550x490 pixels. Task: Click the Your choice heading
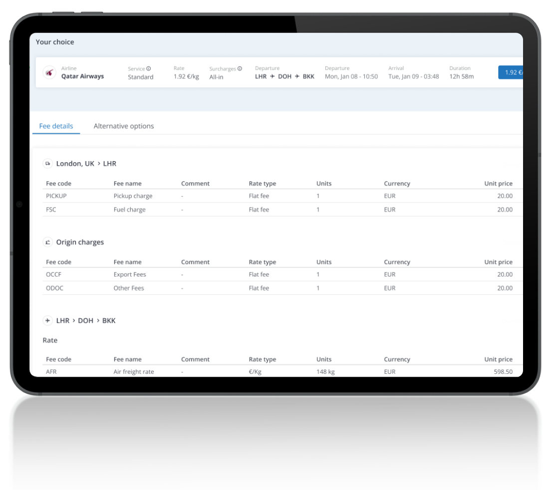[55, 42]
